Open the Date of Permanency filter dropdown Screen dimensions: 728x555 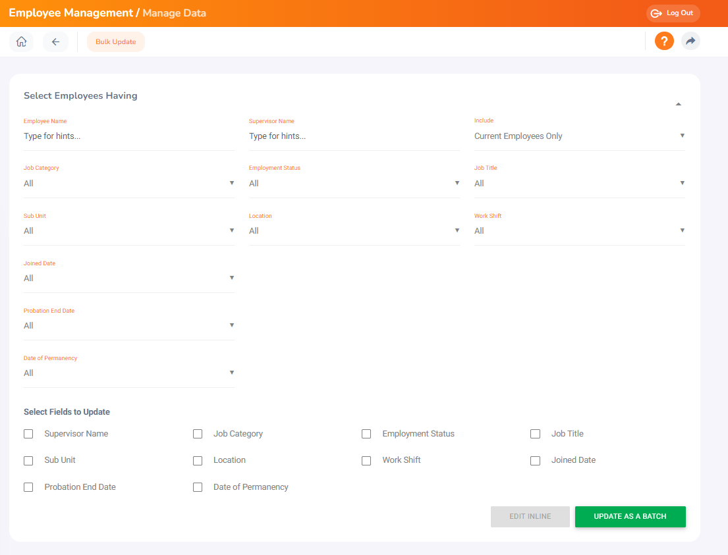[129, 373]
